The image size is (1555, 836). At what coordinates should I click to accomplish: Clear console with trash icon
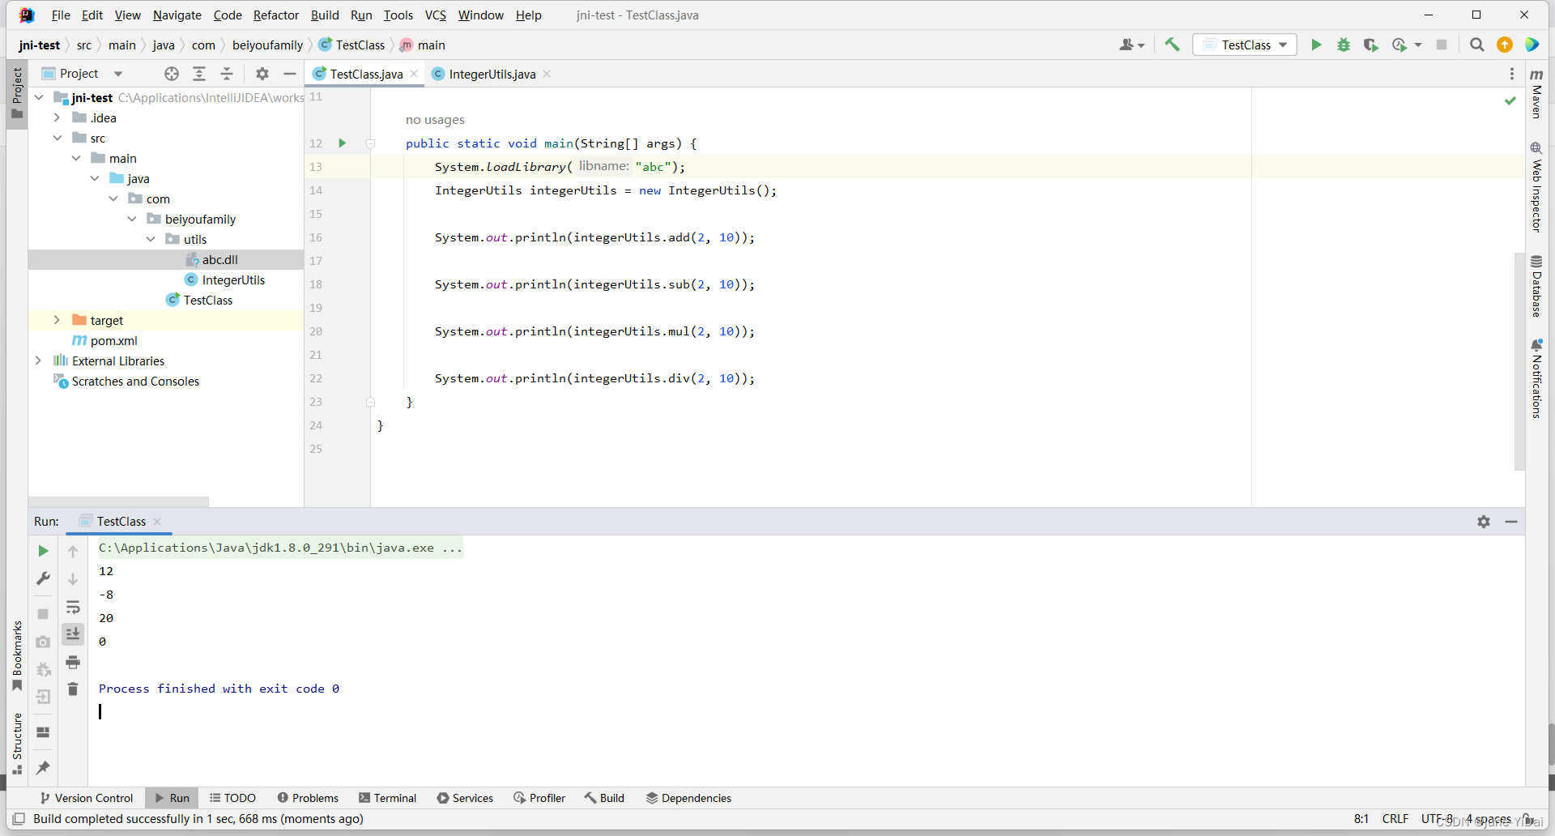[73, 689]
